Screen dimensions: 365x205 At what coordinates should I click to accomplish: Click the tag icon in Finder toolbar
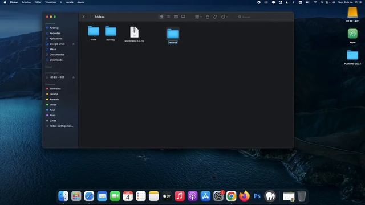215,17
